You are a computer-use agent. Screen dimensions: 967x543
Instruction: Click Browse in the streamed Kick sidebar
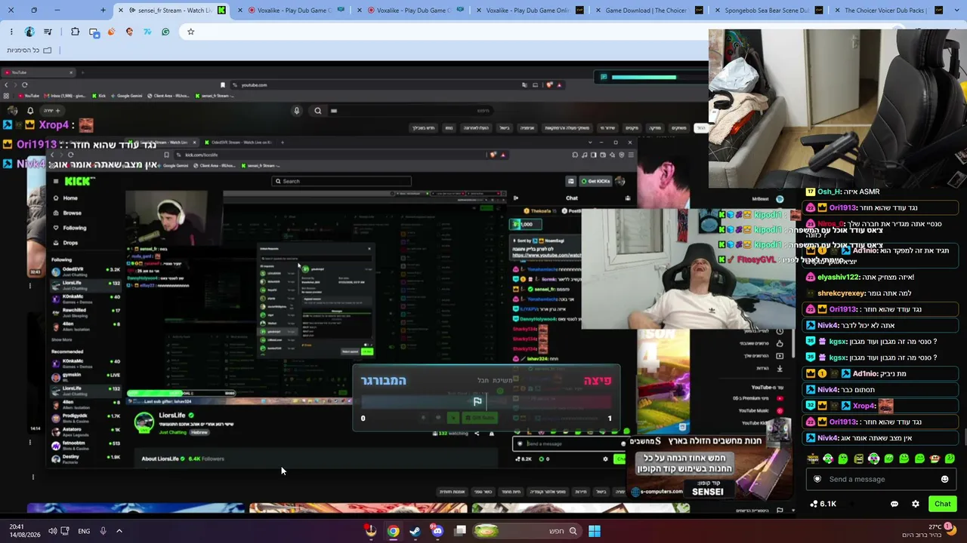(66, 213)
